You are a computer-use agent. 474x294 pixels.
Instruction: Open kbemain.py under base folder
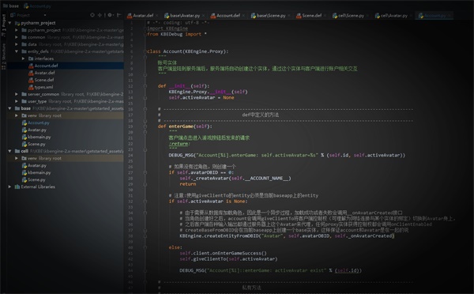39,137
